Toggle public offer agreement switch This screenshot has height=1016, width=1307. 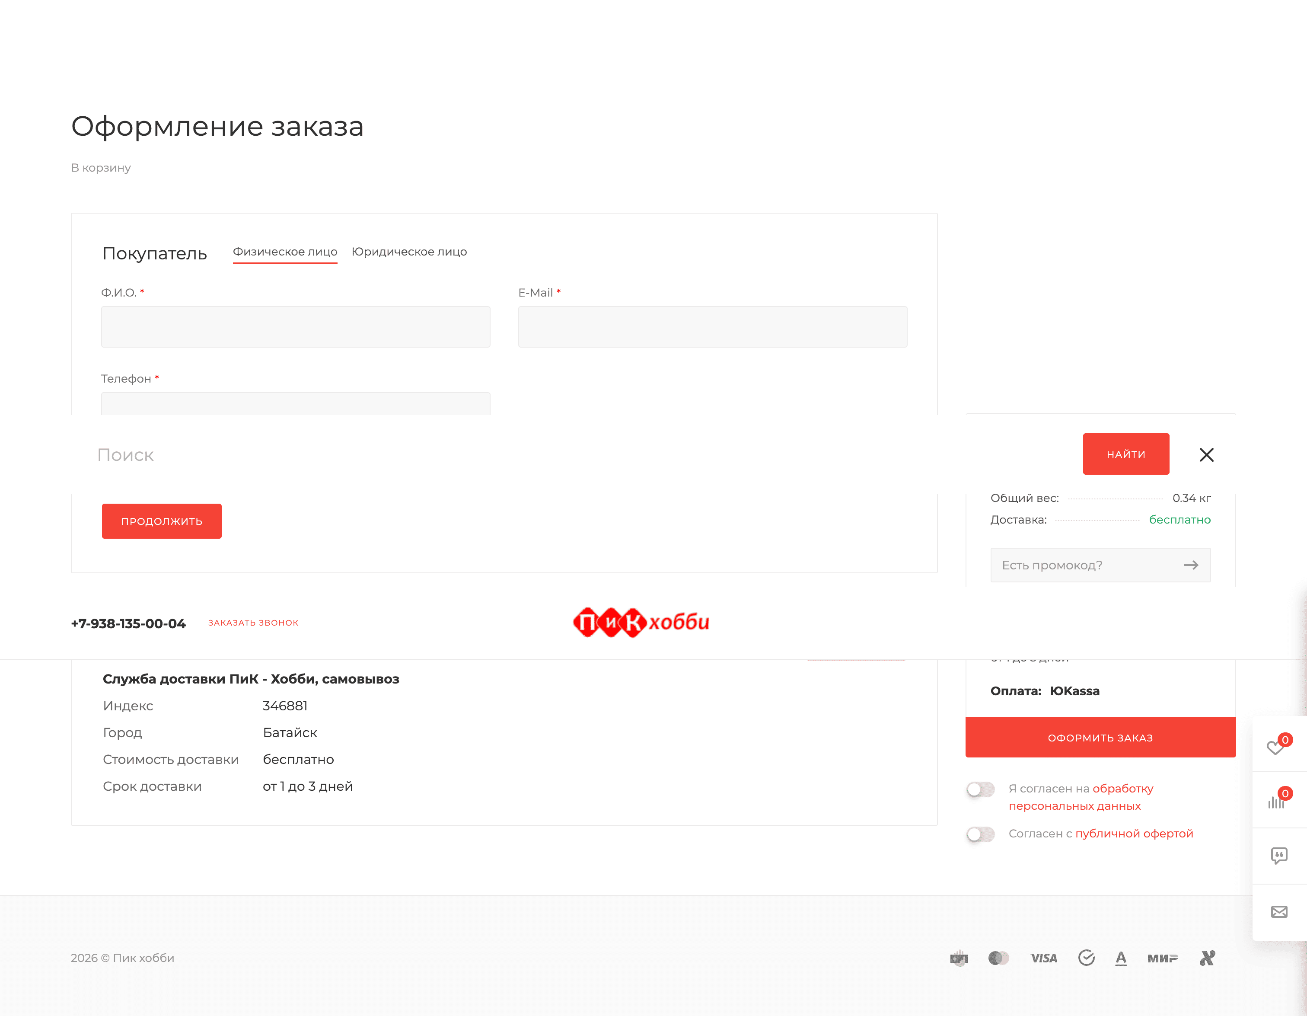(980, 834)
